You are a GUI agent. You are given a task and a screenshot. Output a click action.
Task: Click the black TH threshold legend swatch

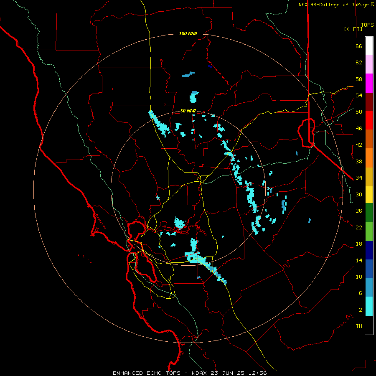(369, 325)
